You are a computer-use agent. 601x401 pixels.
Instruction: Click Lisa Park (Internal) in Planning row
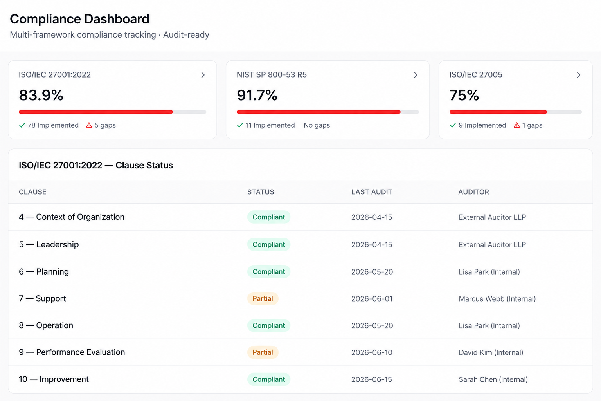click(x=489, y=272)
